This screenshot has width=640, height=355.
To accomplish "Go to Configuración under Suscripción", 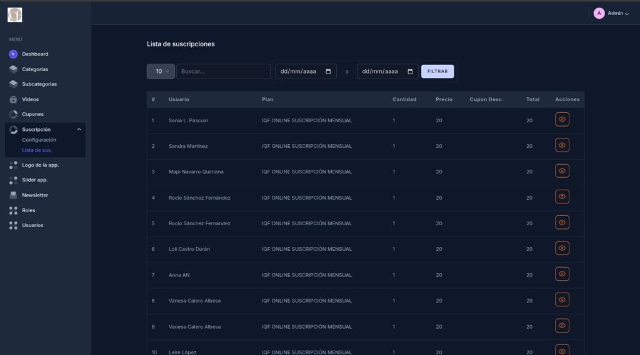I will pyautogui.click(x=39, y=140).
